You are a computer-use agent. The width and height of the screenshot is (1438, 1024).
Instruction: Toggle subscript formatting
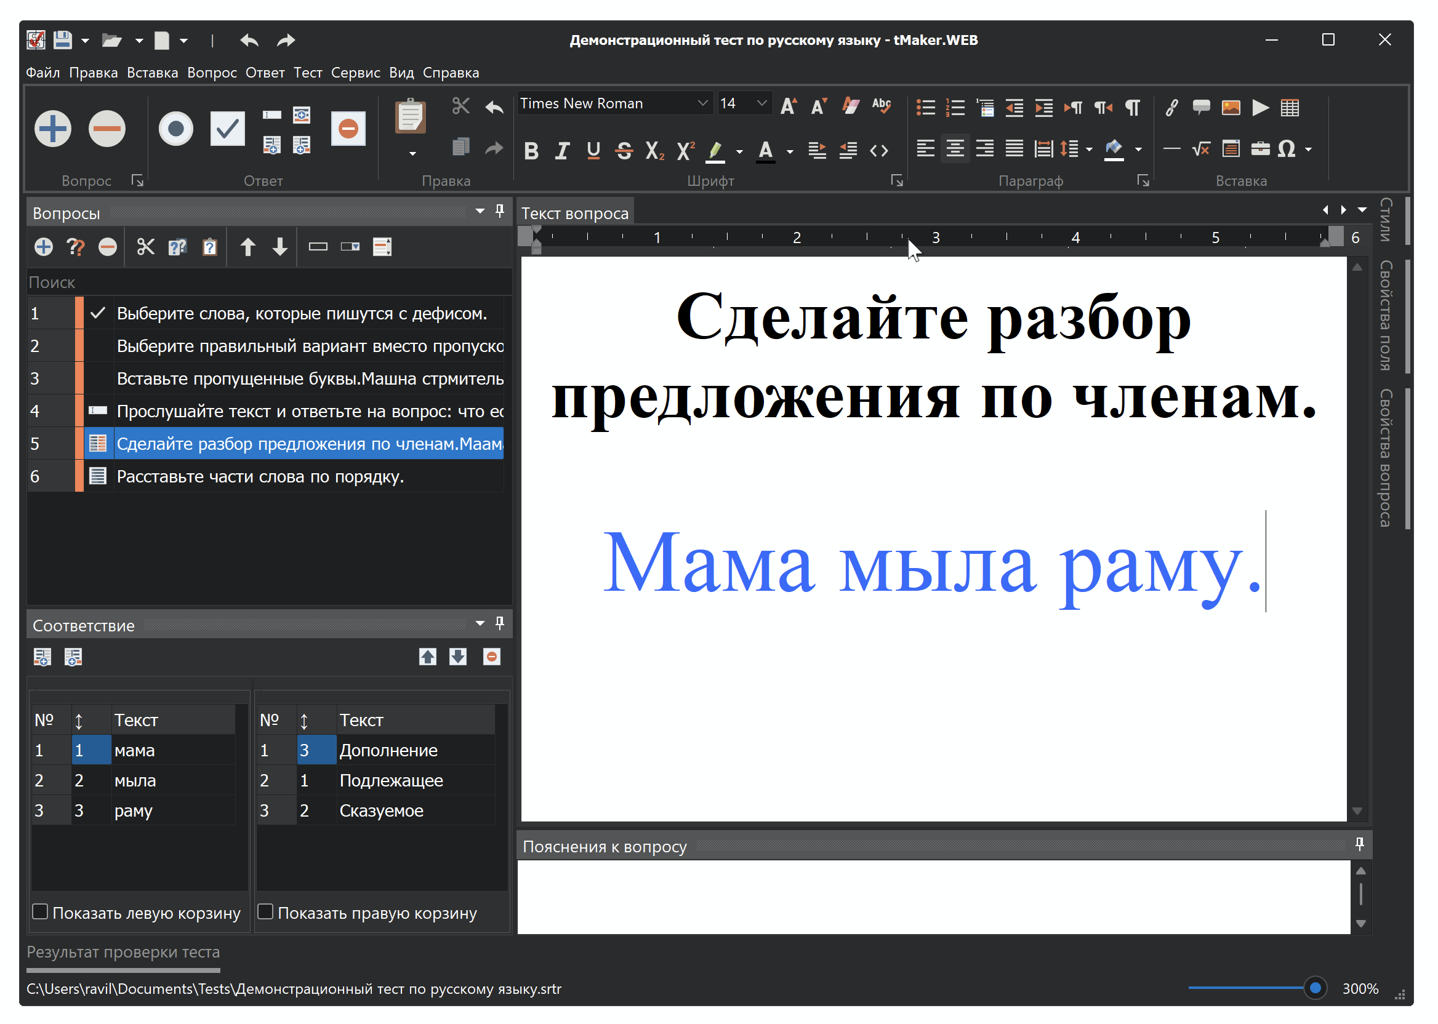pos(654,151)
